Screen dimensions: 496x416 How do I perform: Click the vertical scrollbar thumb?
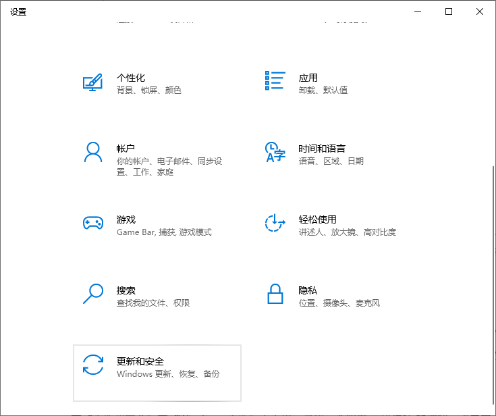[494, 286]
